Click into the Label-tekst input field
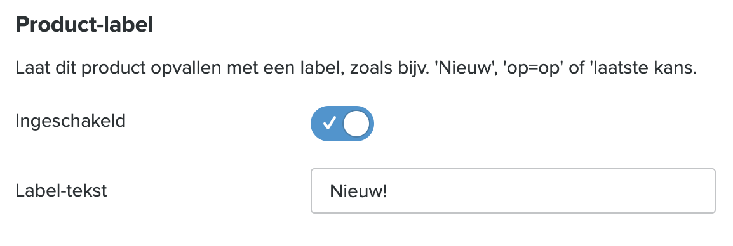Viewport: 733px width, 246px height. point(513,191)
